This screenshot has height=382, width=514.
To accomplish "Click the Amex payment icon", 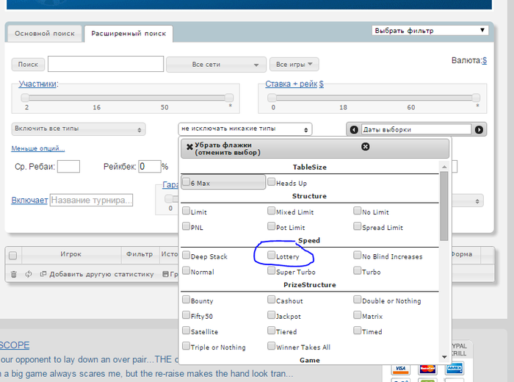I will [x=454, y=369].
